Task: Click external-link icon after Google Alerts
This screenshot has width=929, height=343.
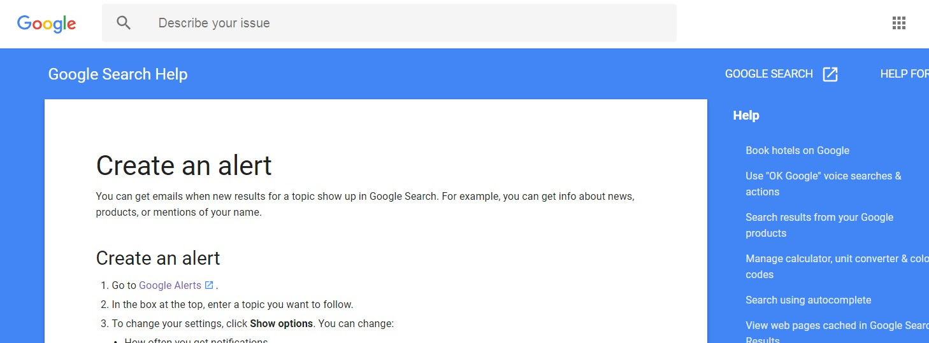Action: (x=209, y=285)
